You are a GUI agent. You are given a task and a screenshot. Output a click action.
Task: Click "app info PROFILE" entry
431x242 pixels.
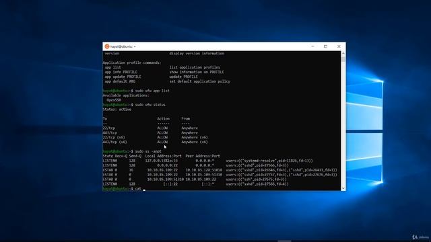121,72
